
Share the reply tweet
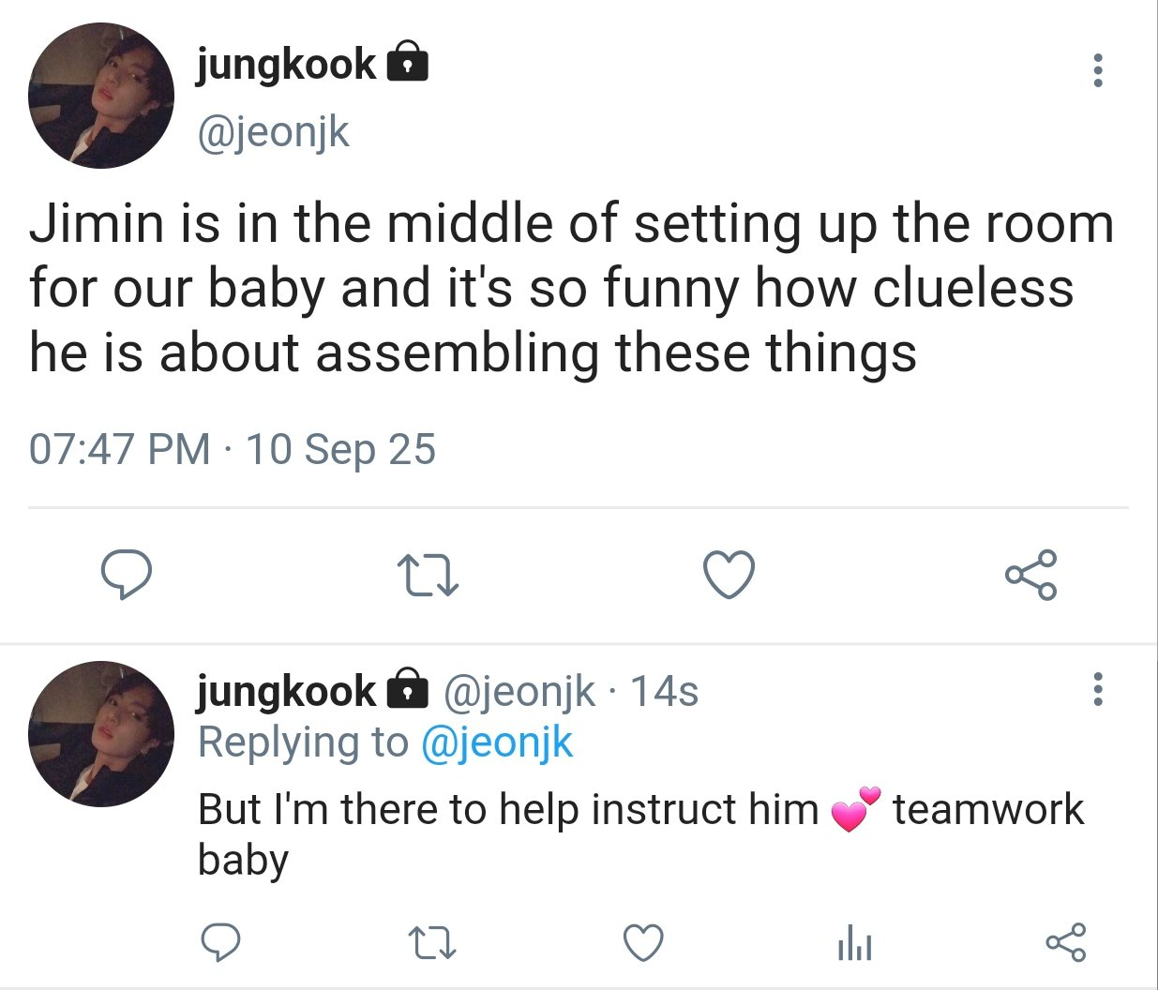click(1065, 943)
